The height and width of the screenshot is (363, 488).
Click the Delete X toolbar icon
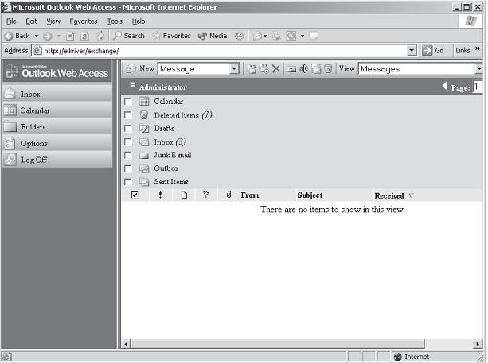[x=275, y=68]
